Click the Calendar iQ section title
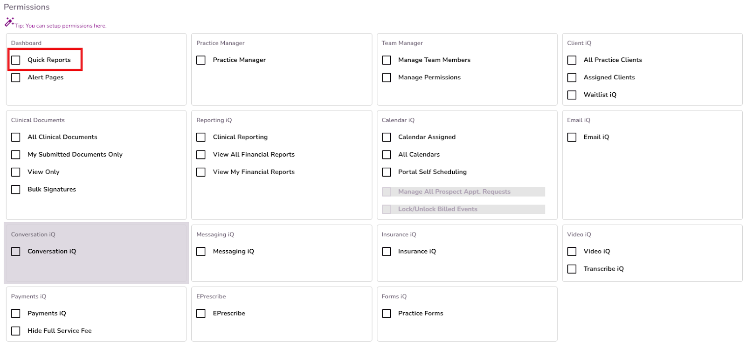This screenshot has height=342, width=746. 398,120
